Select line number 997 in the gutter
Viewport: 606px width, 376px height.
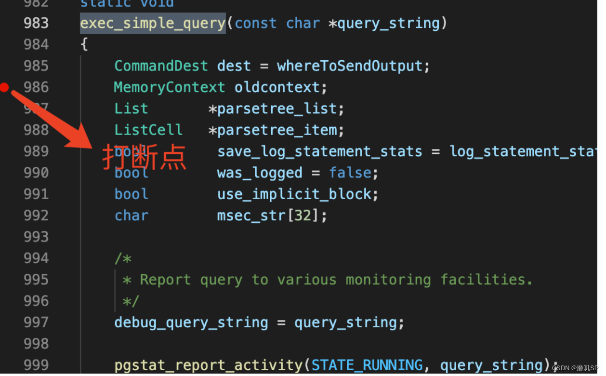(36, 322)
